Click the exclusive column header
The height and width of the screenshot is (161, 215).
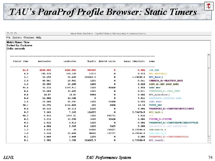pos(44,61)
